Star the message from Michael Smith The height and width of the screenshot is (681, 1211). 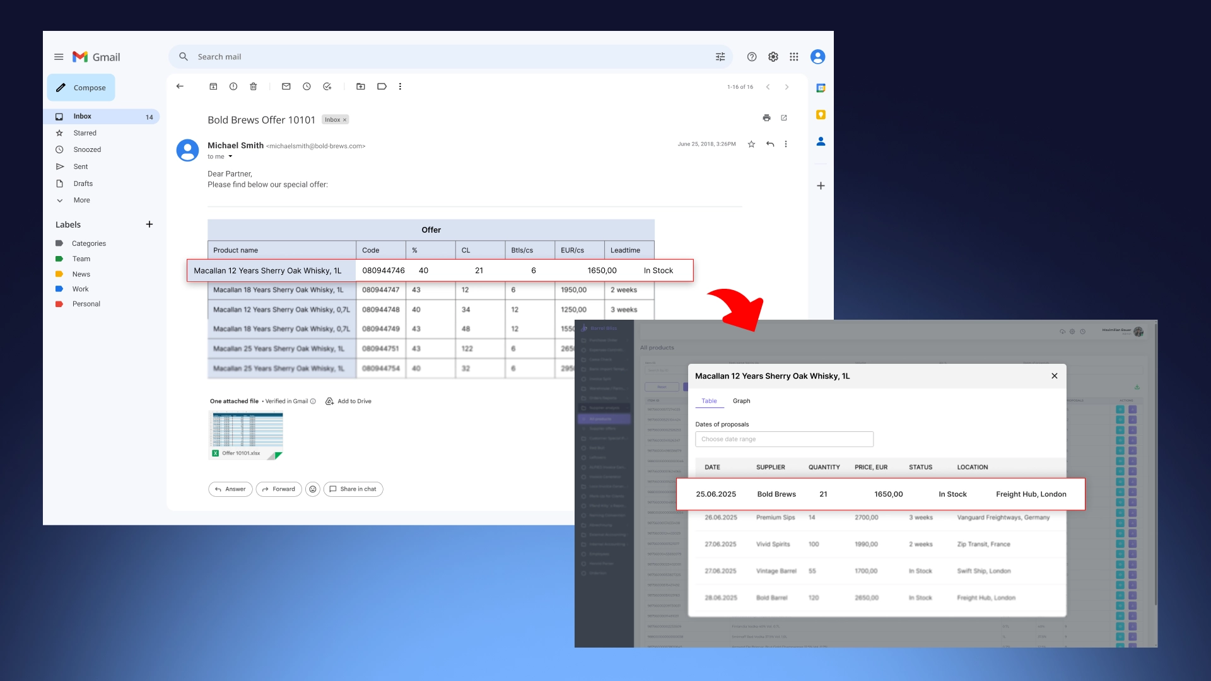pyautogui.click(x=751, y=144)
